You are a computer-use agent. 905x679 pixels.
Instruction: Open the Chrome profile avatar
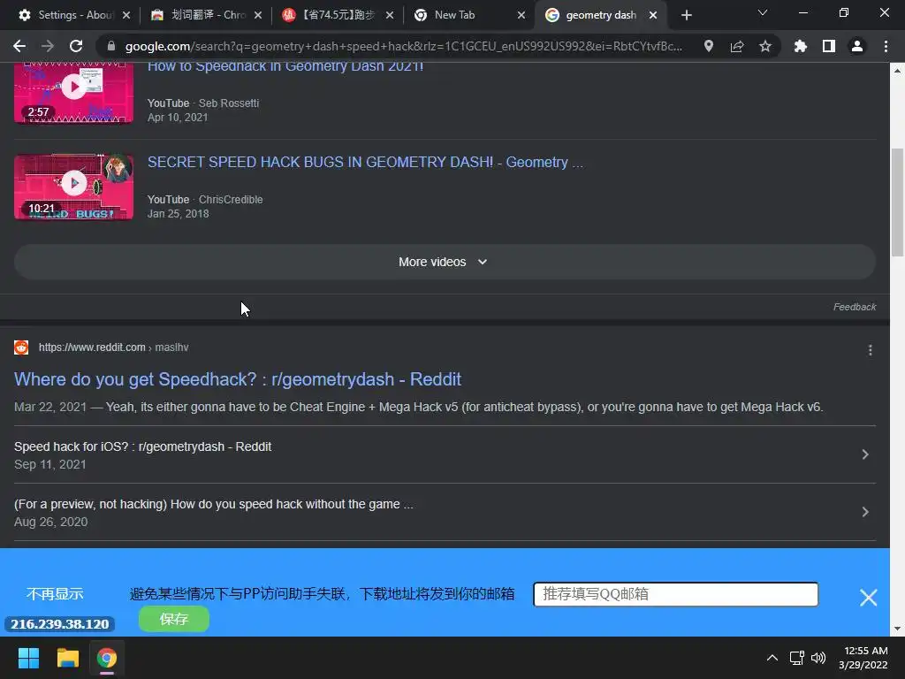(x=856, y=46)
